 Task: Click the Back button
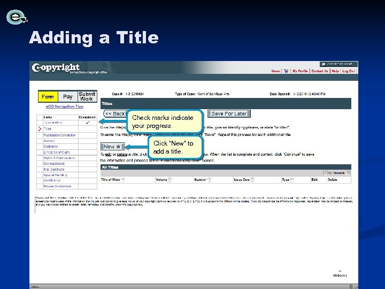[115, 113]
